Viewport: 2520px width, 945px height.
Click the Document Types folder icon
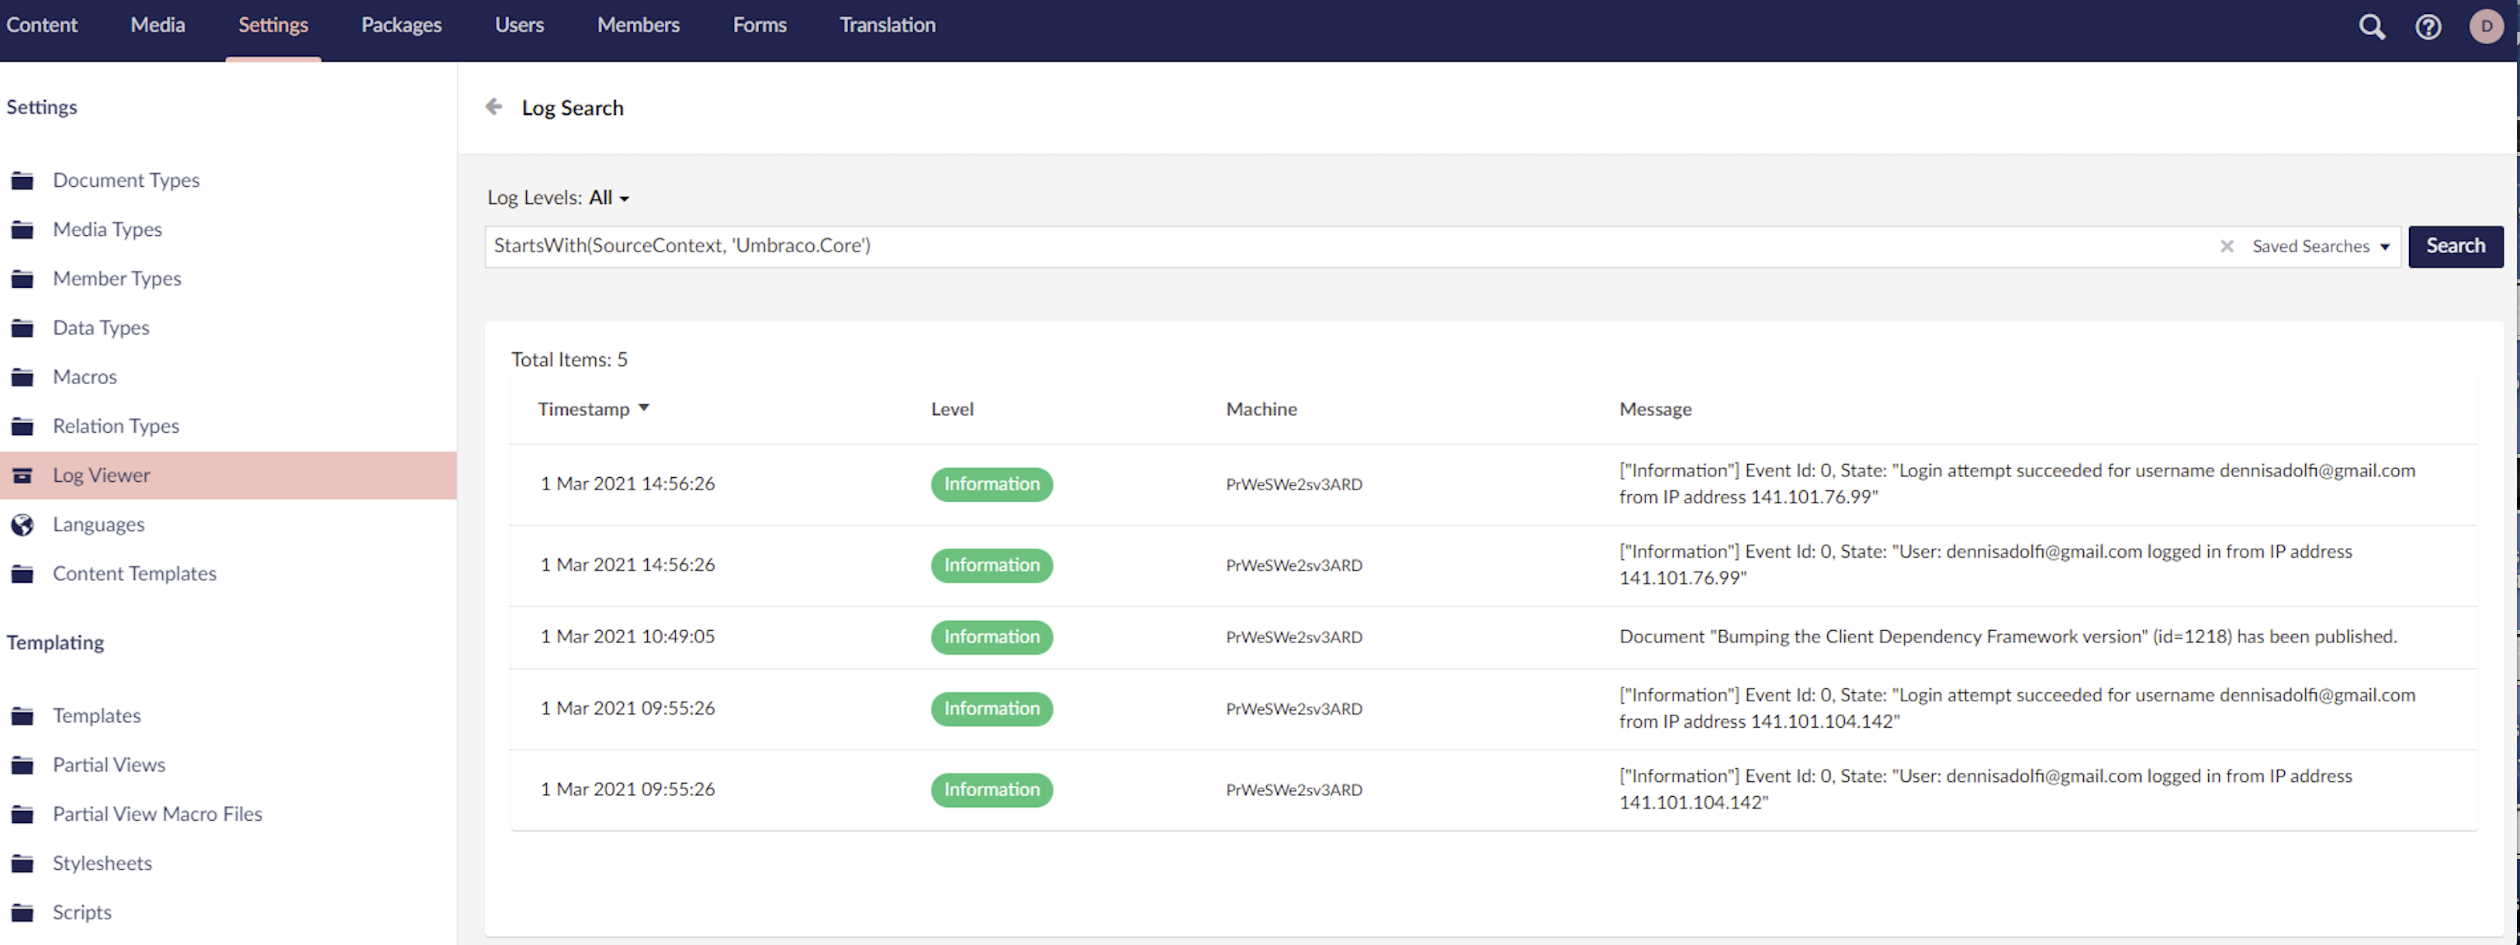coord(22,181)
